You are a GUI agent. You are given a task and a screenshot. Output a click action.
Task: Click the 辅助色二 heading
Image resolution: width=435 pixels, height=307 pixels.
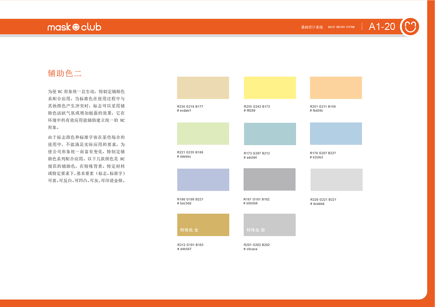coord(65,73)
